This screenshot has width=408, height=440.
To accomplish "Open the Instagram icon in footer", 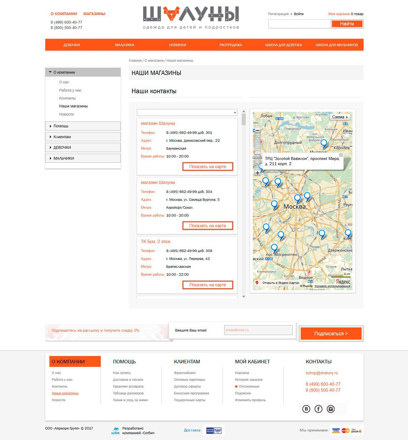I will (x=331, y=409).
